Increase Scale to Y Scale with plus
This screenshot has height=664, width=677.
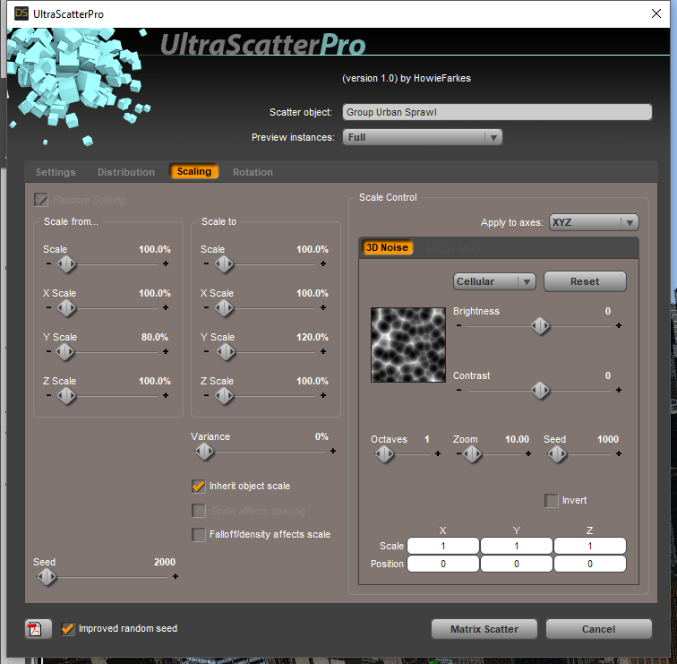(x=323, y=351)
